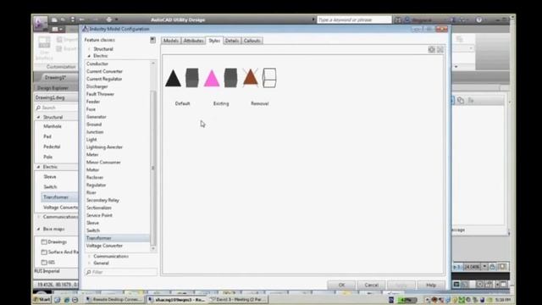Click the overlapping shapes icon in right palette
542x305 pixels.
[461, 100]
